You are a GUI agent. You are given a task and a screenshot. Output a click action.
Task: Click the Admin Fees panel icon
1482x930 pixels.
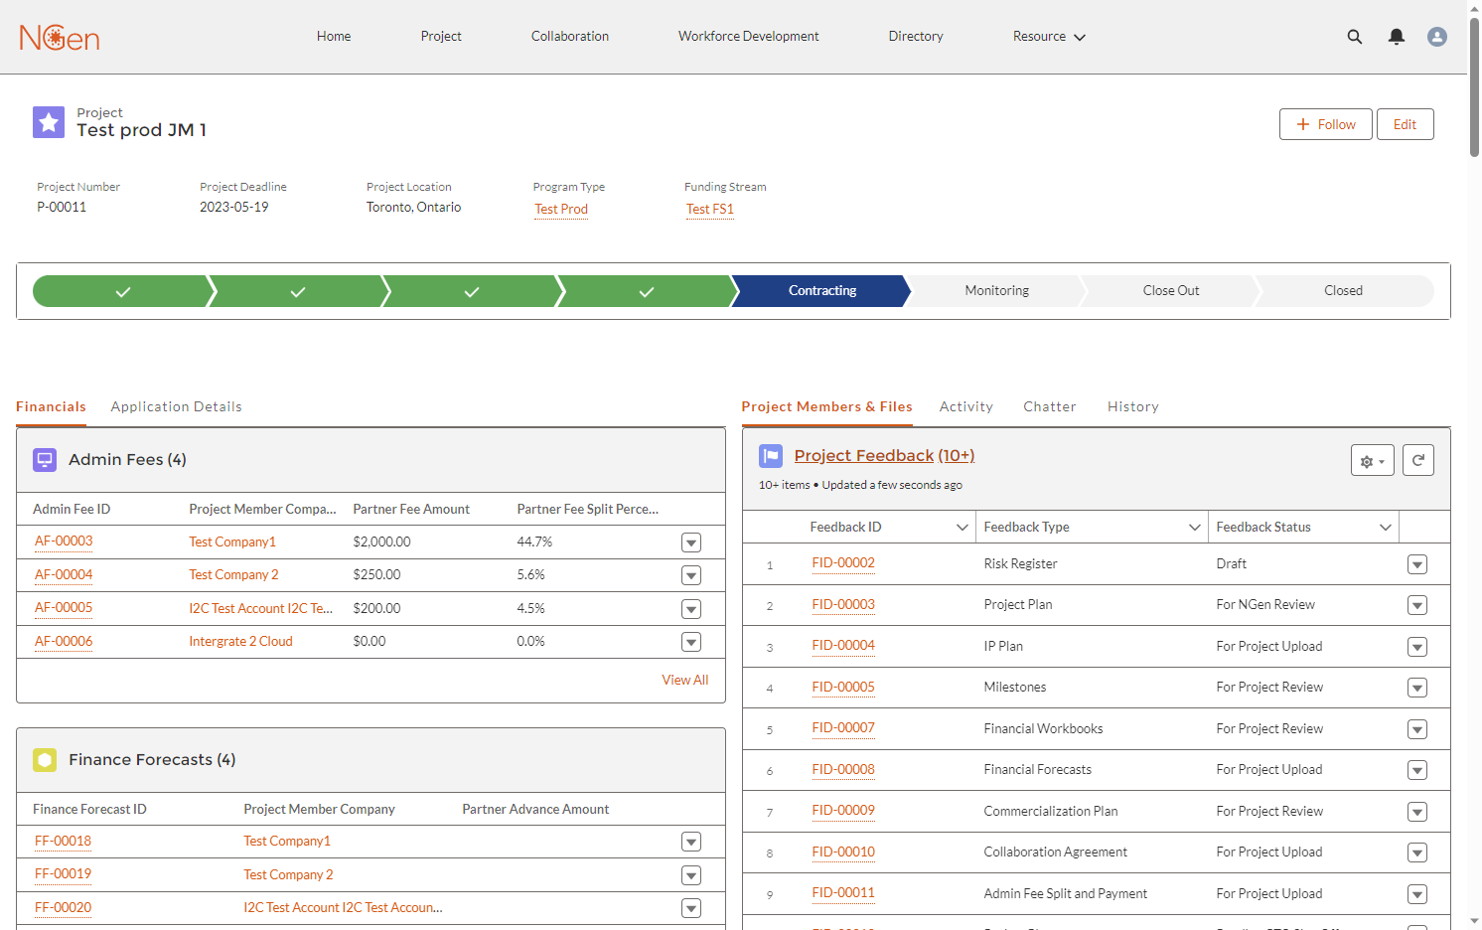click(x=45, y=460)
